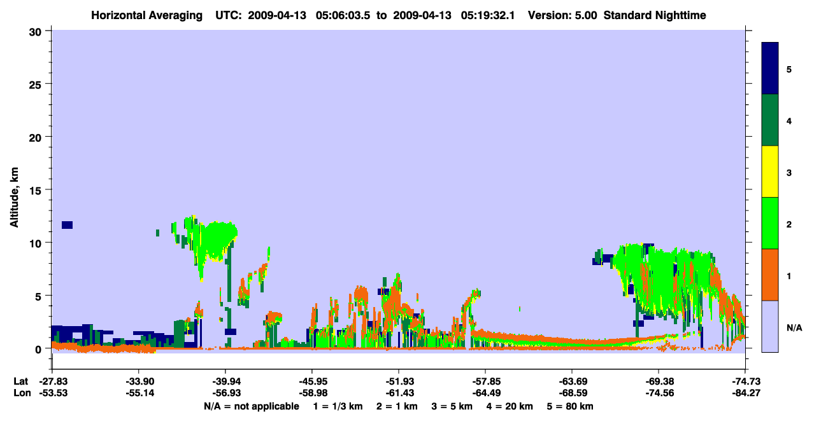Click 'Version: 5.00' in the title
This screenshot has height=424, width=828.
pyautogui.click(x=562, y=15)
